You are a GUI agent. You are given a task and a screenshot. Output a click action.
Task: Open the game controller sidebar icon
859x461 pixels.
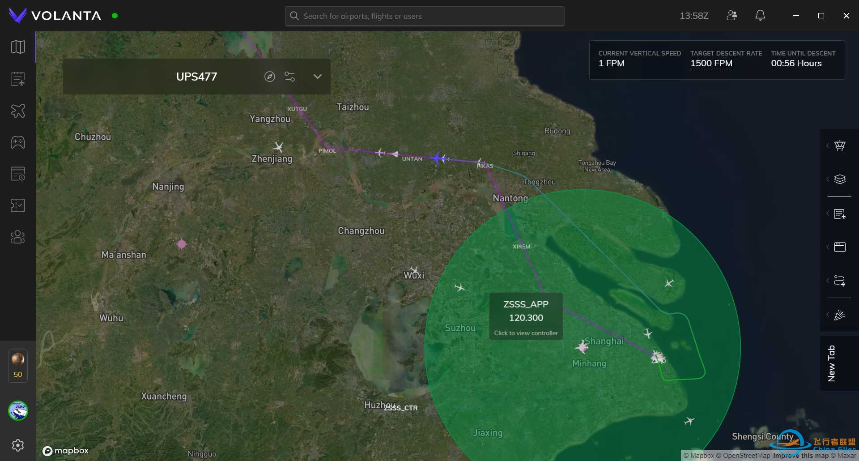18,142
